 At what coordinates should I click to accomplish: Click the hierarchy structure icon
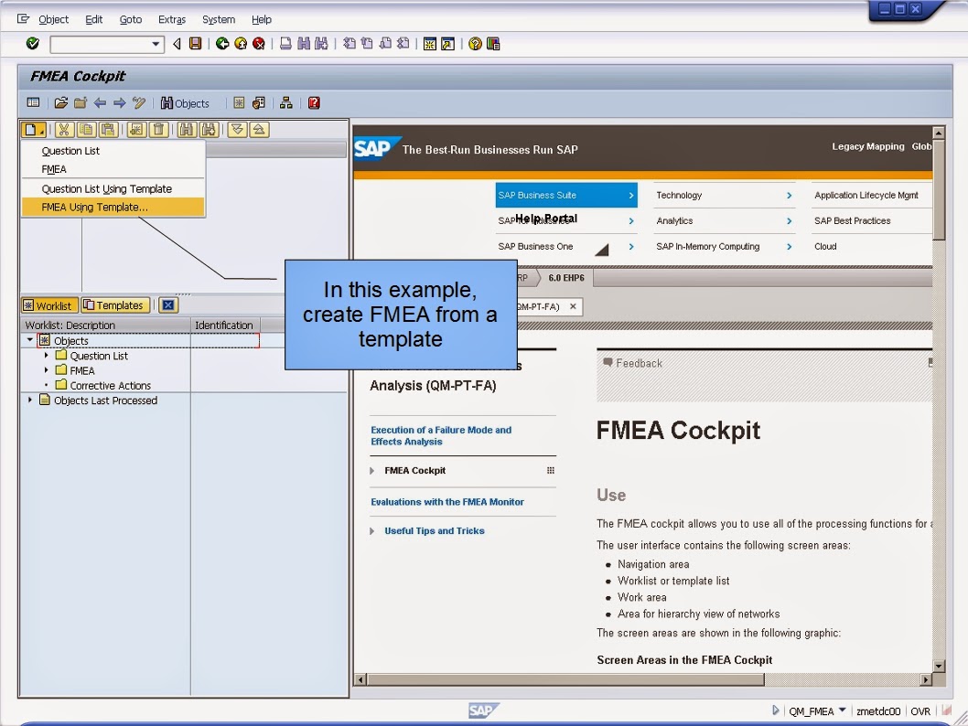pos(285,102)
